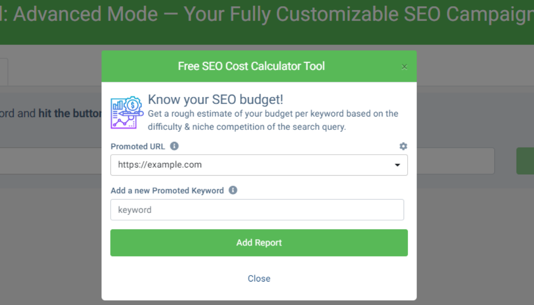Focus the keyword input field
This screenshot has width=534, height=305.
point(257,210)
